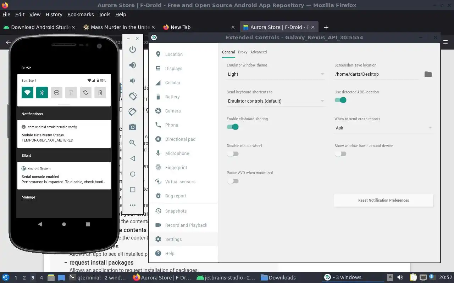This screenshot has height=283, width=454.
Task: Toggle Use detected ADB location switch
Action: click(340, 100)
